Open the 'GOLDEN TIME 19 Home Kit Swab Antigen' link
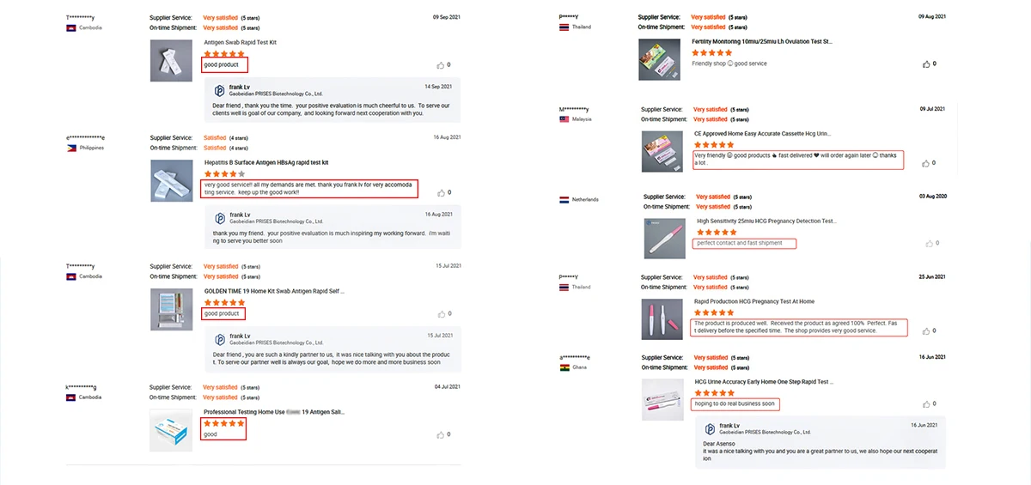This screenshot has width=1031, height=485. [274, 291]
